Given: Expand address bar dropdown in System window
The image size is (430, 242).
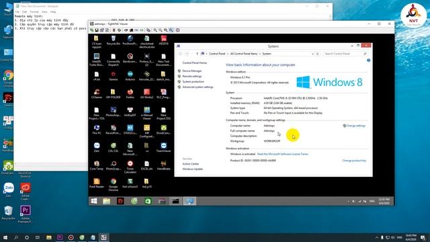Looking at the screenshot, I should pos(312,54).
